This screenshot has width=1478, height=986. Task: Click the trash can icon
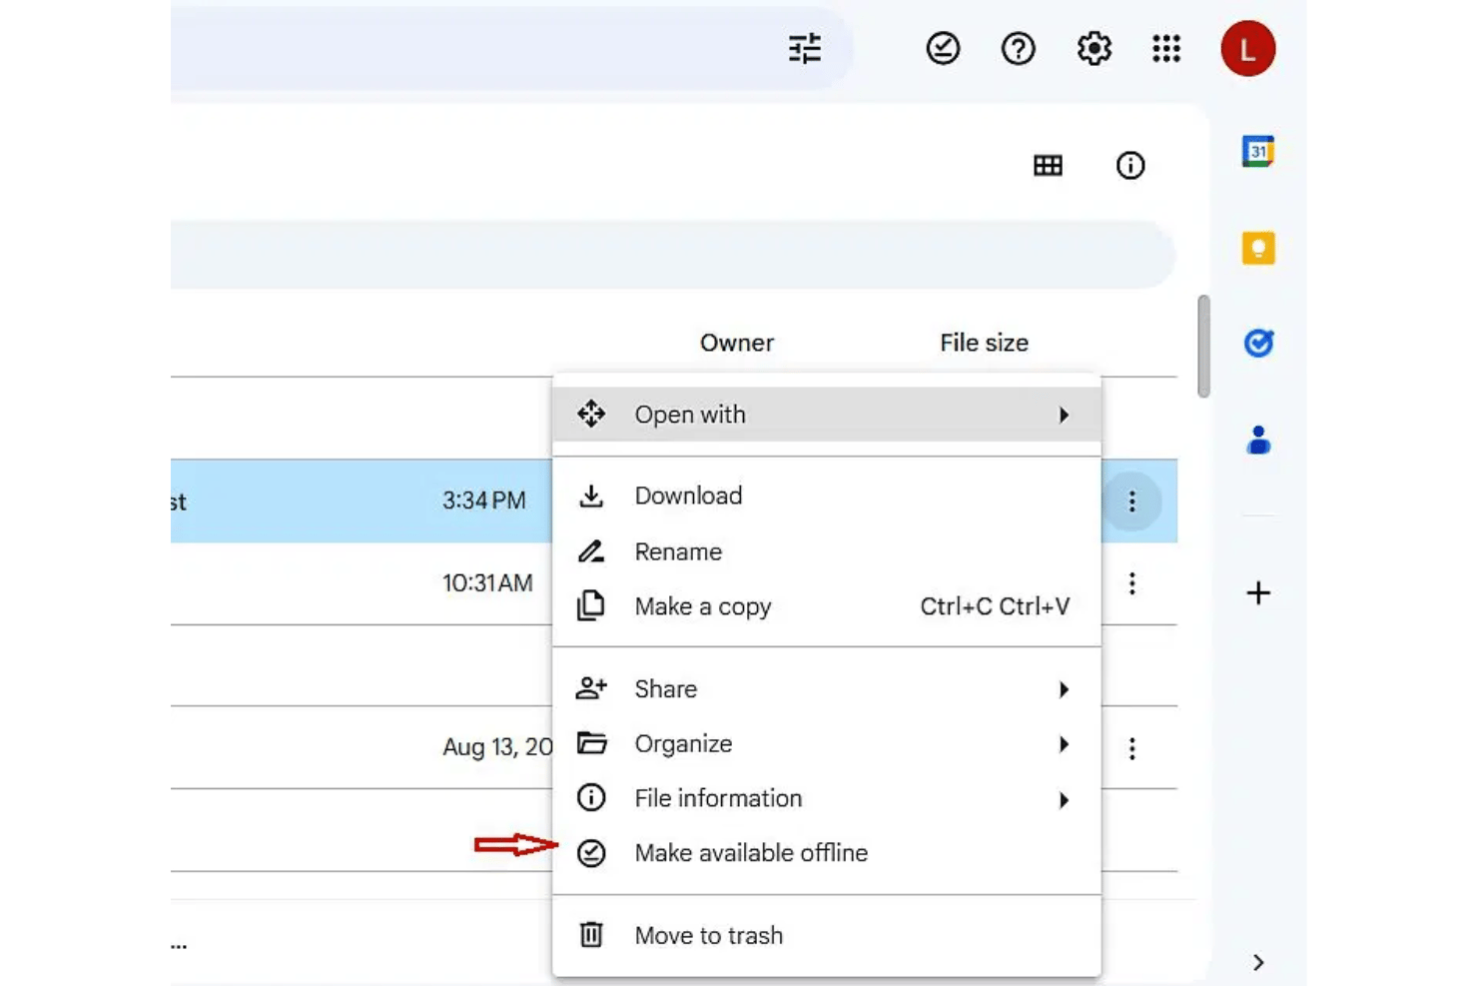pyautogui.click(x=591, y=934)
